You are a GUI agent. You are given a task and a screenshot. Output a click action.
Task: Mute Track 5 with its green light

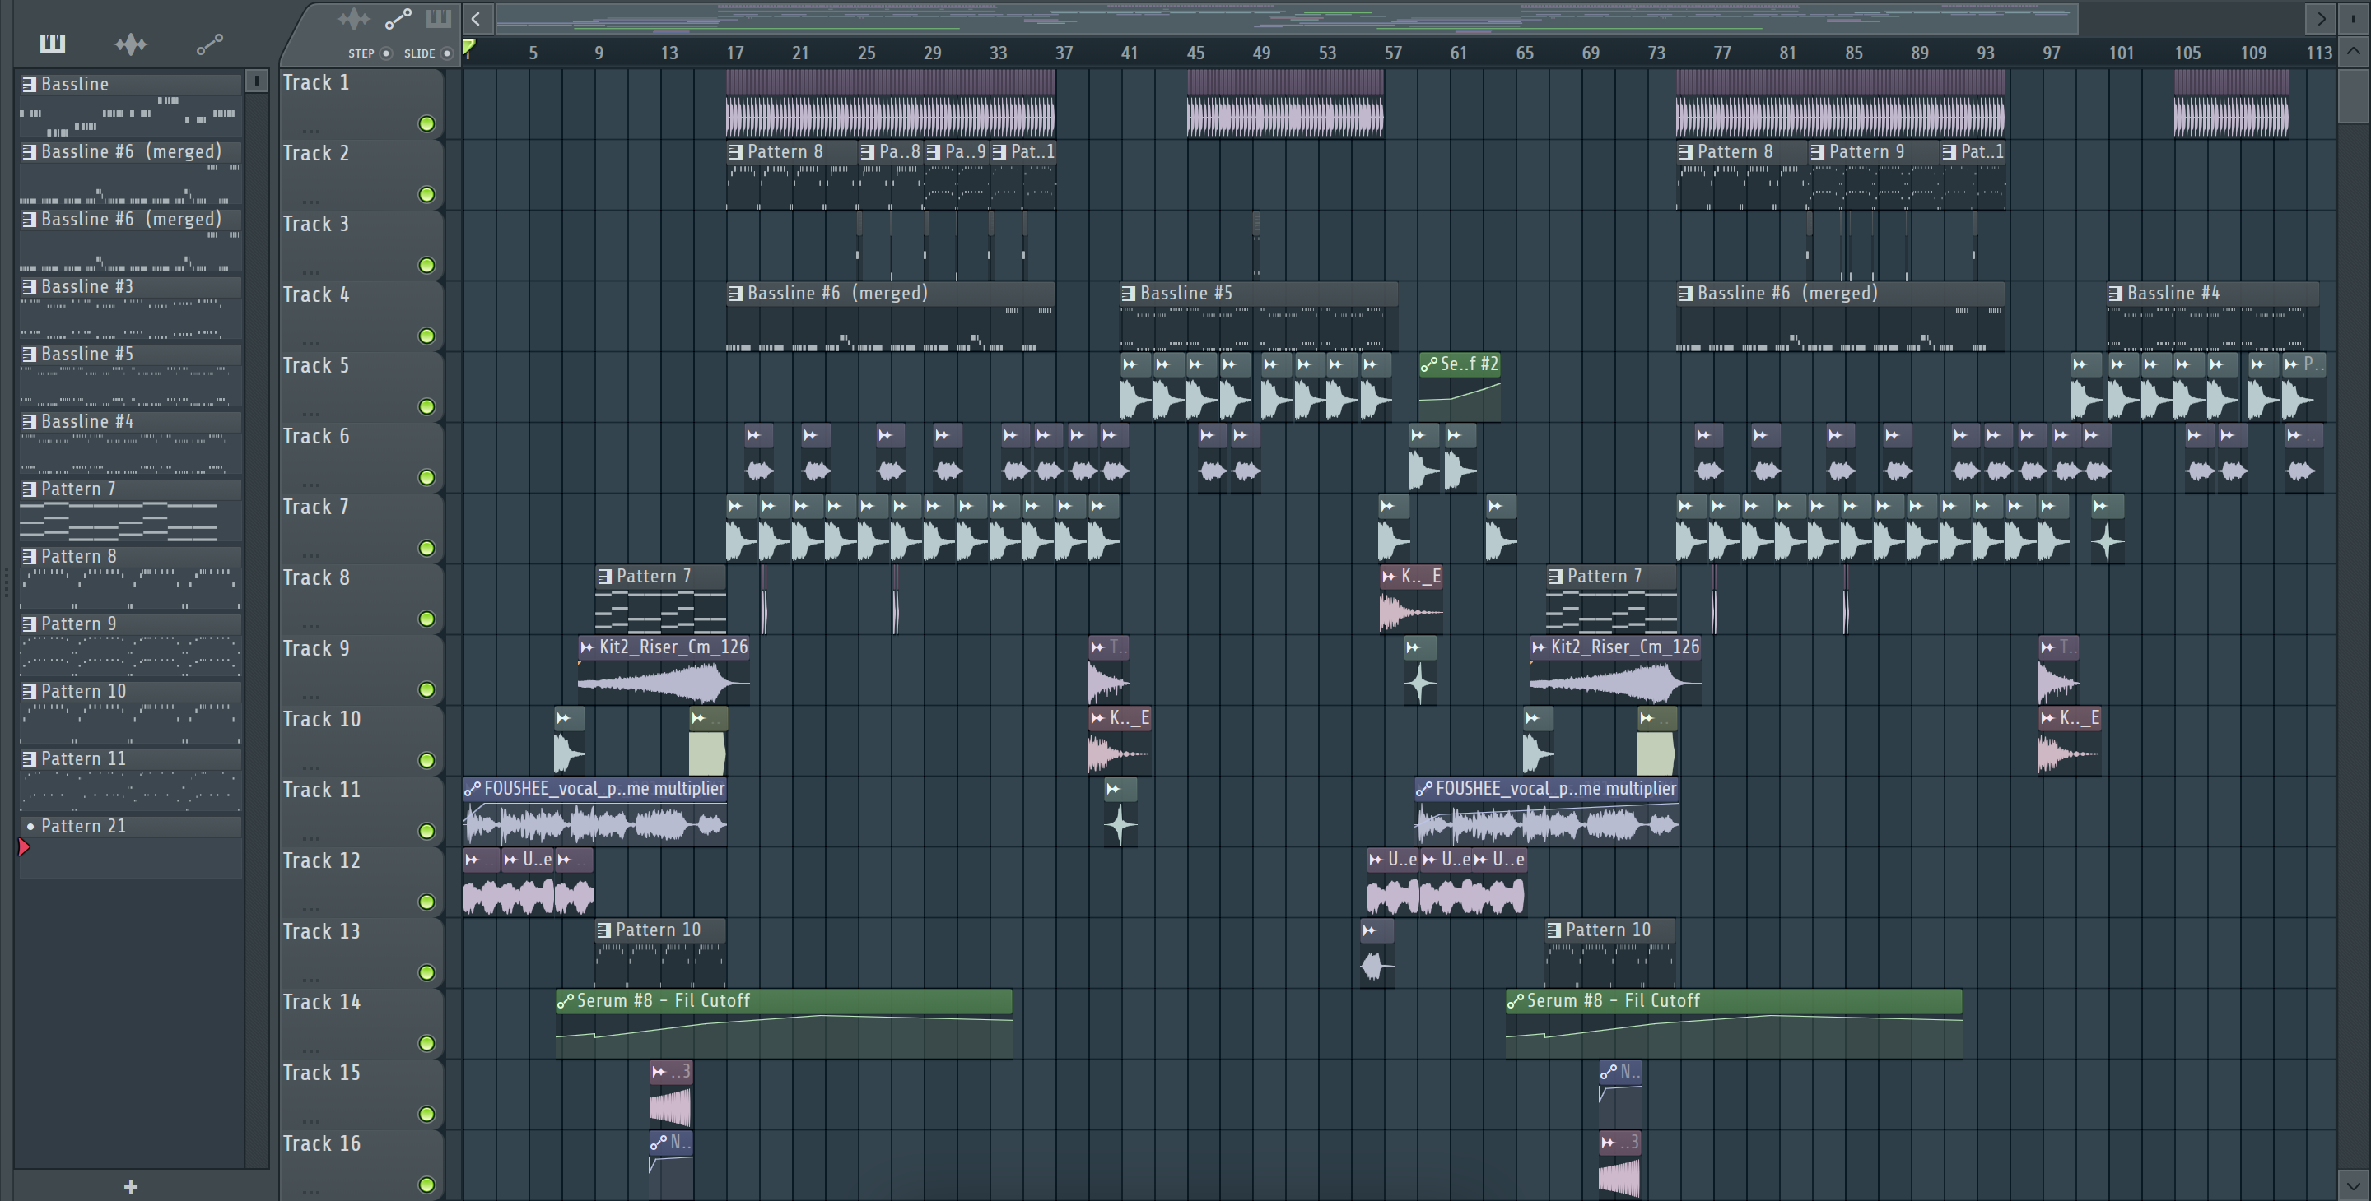[426, 406]
